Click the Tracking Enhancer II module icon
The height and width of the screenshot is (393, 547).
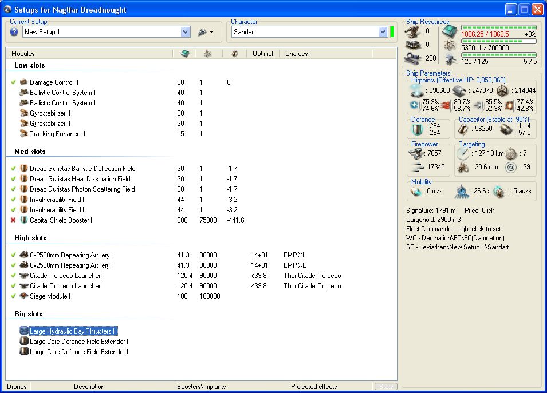(24, 134)
